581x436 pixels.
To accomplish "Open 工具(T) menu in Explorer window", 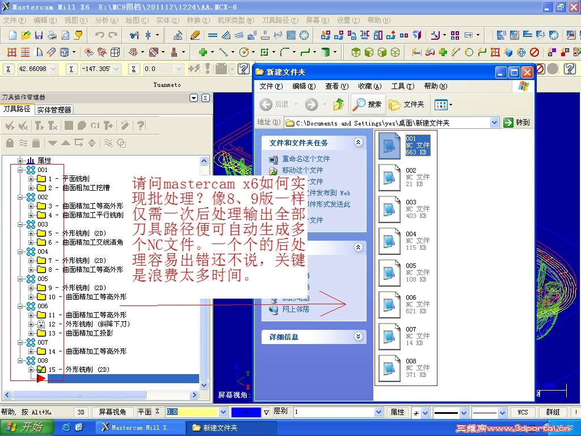I will pos(403,86).
